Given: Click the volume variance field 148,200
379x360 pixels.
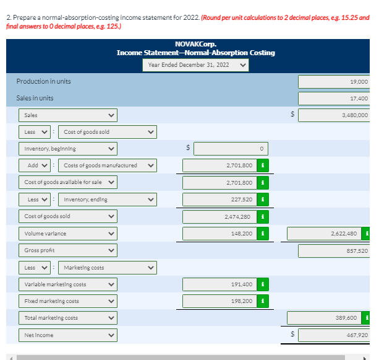Looking at the screenshot, I should (x=219, y=234).
